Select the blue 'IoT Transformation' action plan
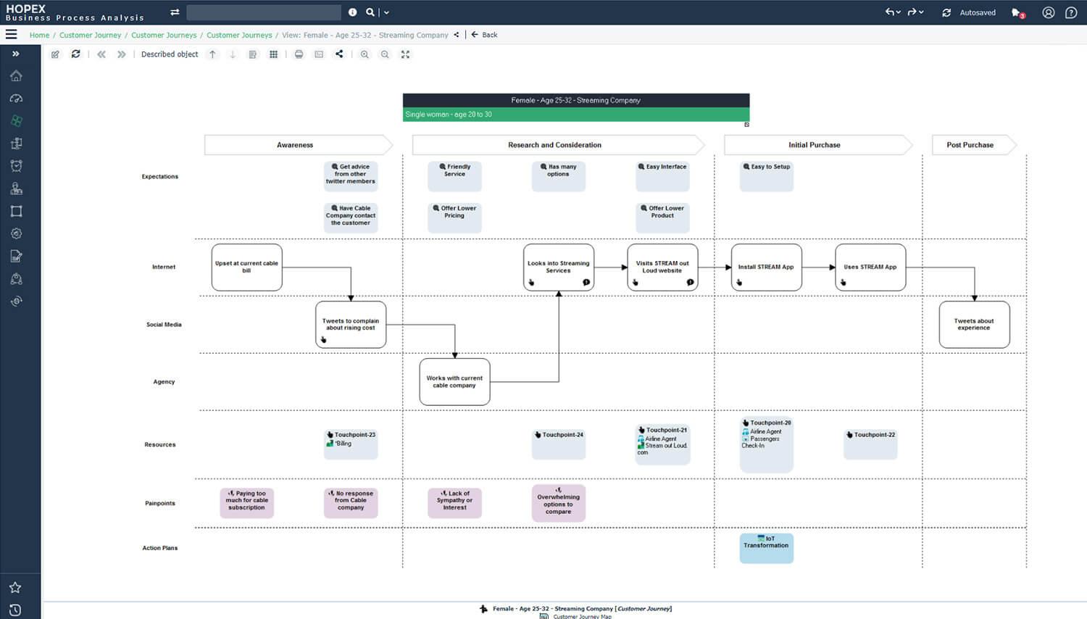The image size is (1087, 619). coord(767,547)
